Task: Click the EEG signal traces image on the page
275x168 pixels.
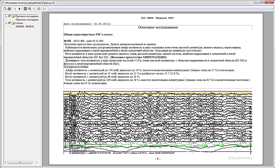Action: click(x=158, y=122)
